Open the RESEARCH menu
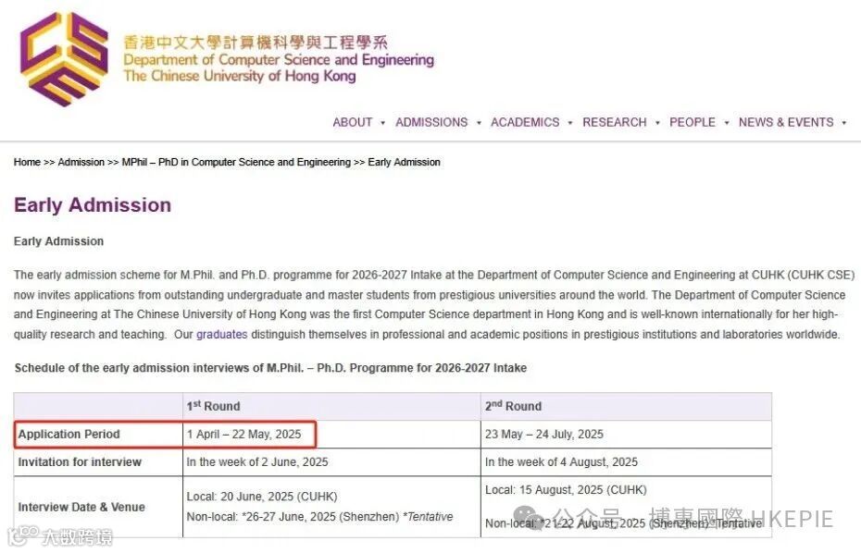Screen dimensions: 861x553 tap(615, 122)
